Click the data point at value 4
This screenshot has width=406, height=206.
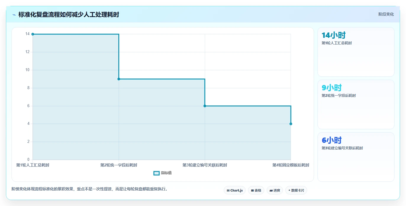coord(291,124)
